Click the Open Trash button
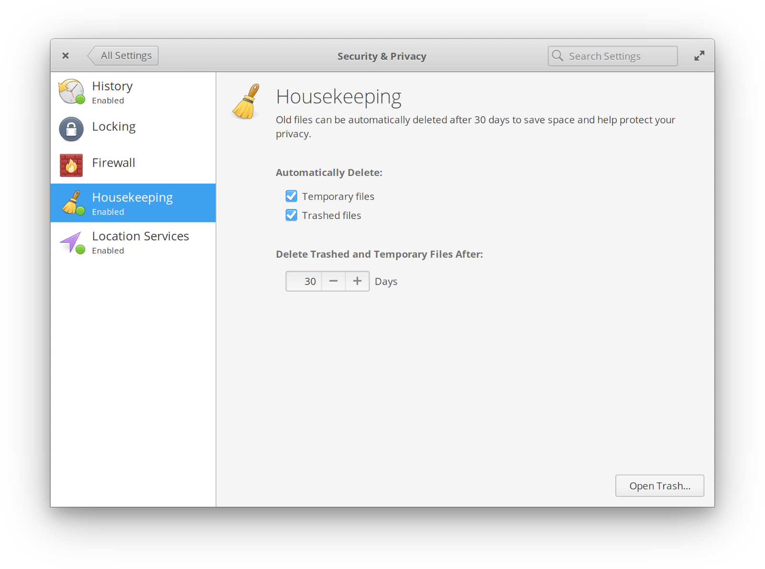Viewport: 765px width, 569px height. click(659, 486)
